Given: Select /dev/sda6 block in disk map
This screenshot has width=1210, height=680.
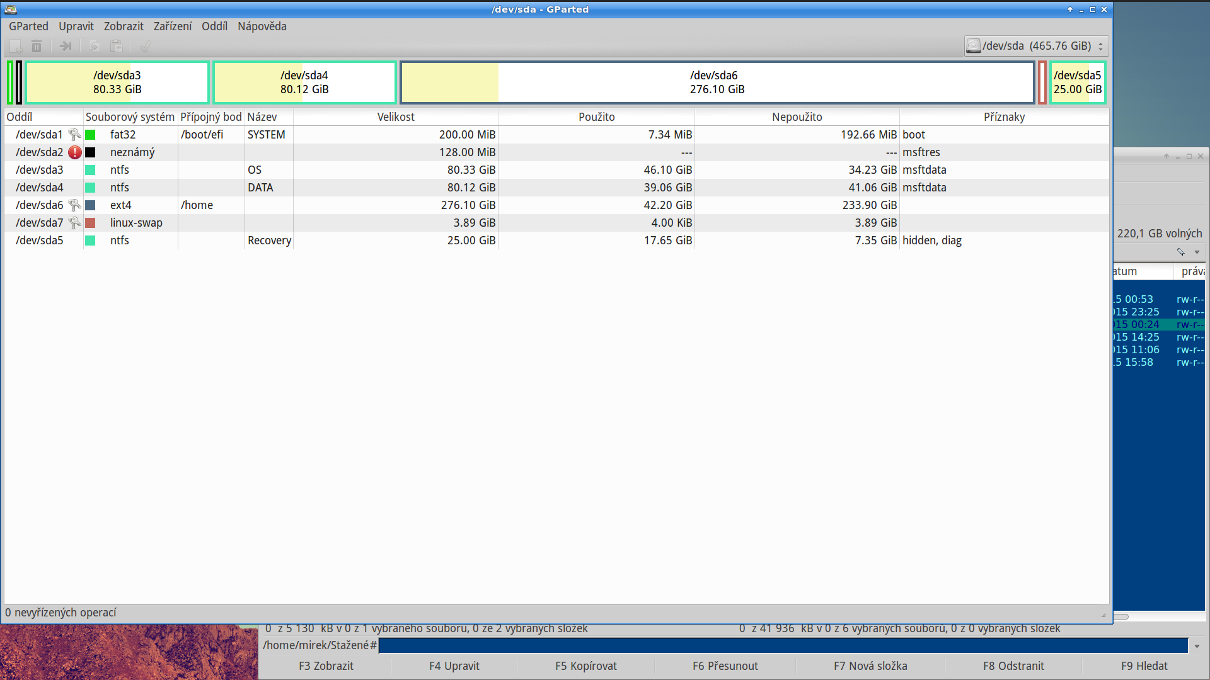Looking at the screenshot, I should [717, 82].
